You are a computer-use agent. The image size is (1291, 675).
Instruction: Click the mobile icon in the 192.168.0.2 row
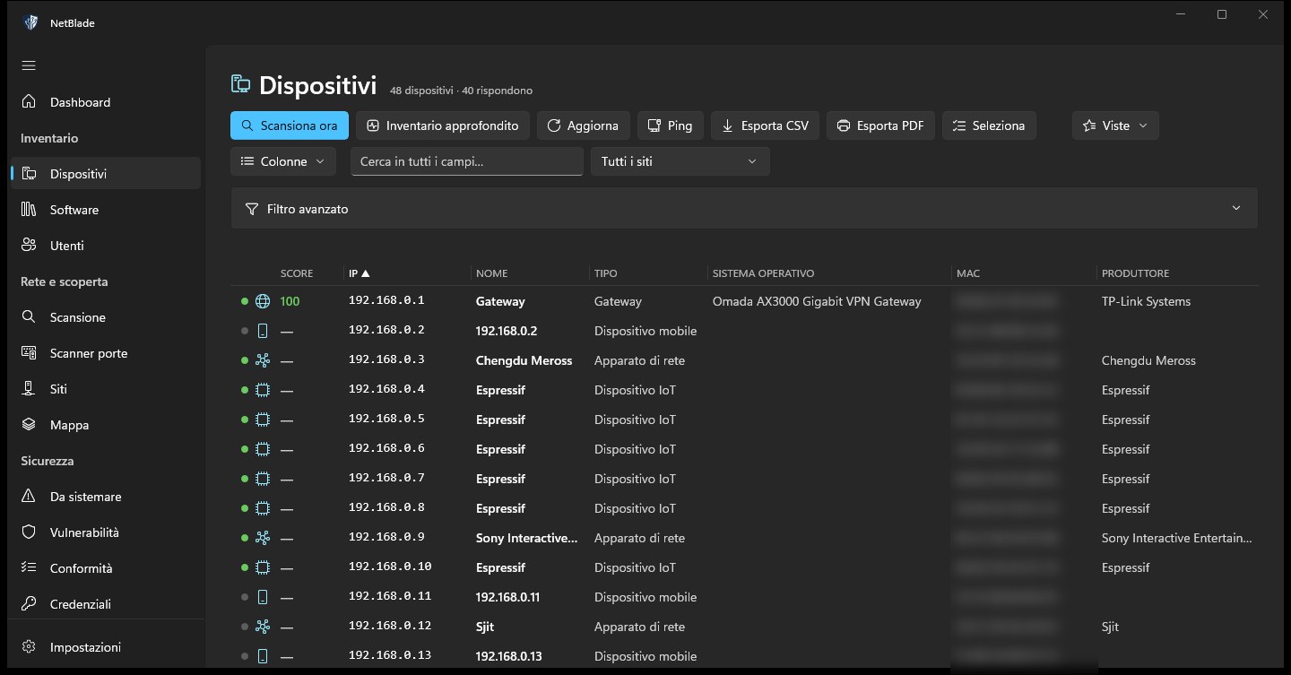pos(263,331)
